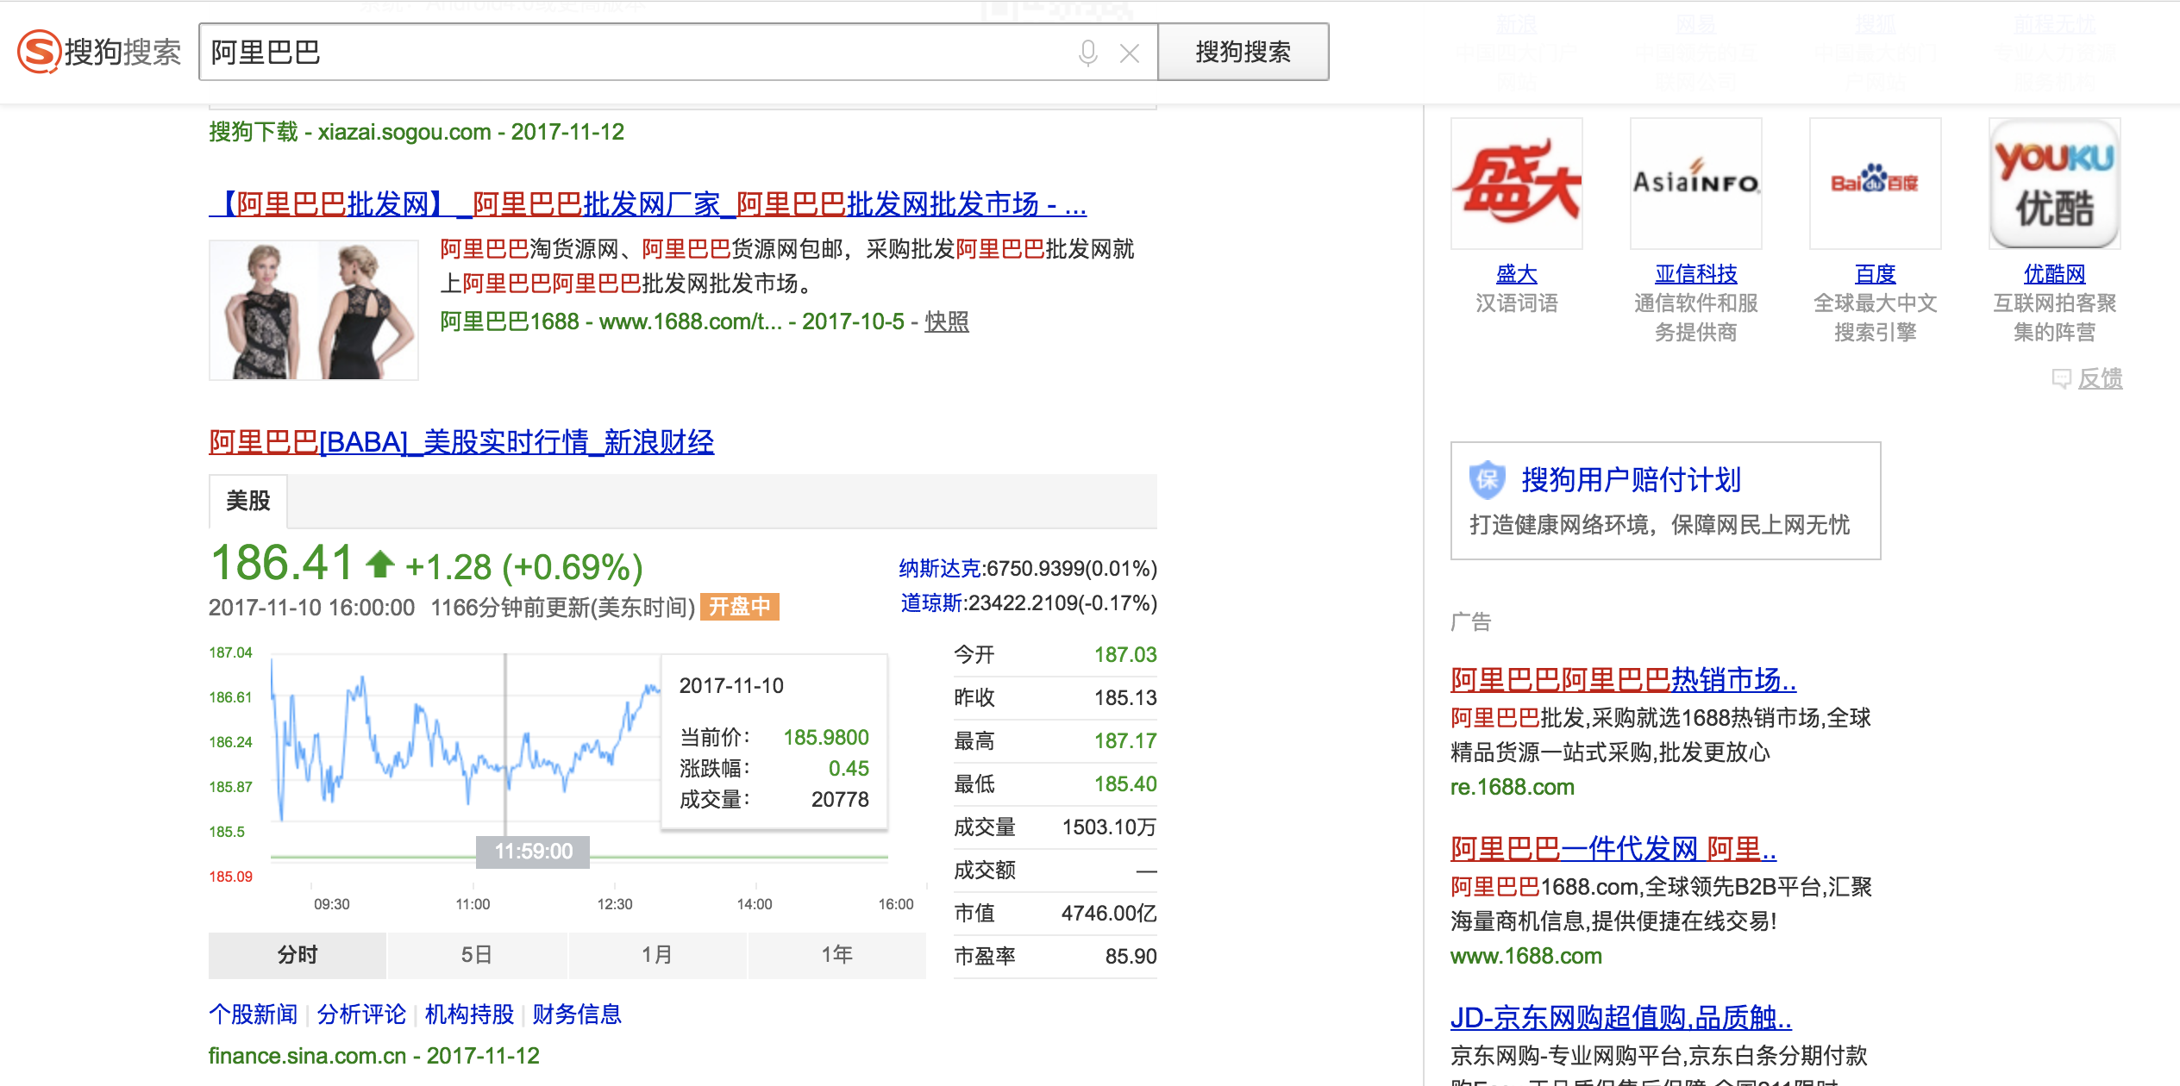The image size is (2180, 1086).
Task: Click the AsiaInfo logo thumbnail
Action: 1696,184
